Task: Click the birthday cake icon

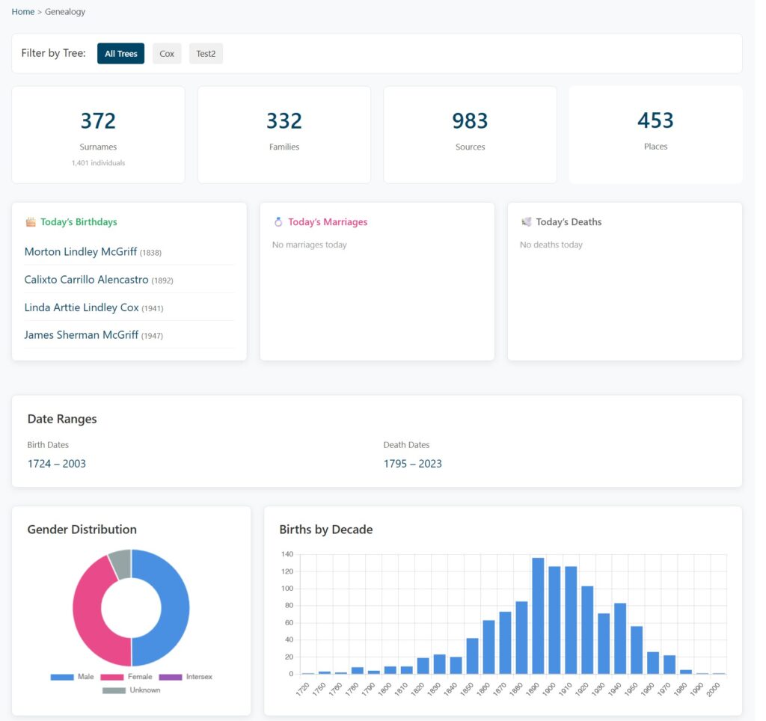Action: [x=31, y=222]
